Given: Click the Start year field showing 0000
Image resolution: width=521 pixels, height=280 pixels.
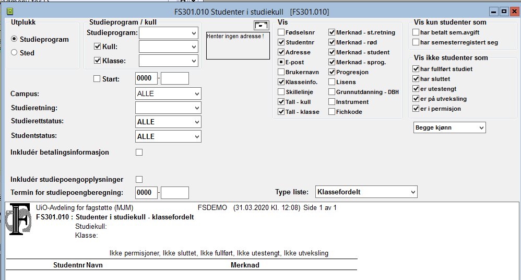Looking at the screenshot, I should click(x=147, y=78).
